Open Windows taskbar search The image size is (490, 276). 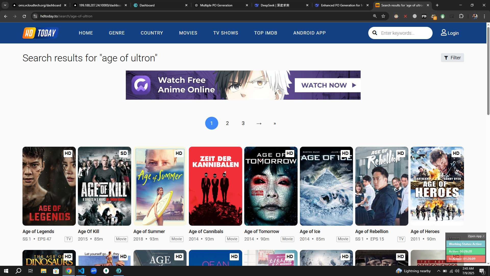click(18, 271)
